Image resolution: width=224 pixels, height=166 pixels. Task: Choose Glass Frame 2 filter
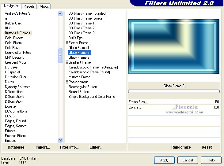(x=79, y=53)
